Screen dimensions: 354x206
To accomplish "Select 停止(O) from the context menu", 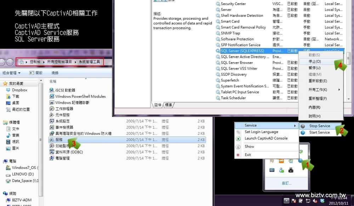I will [314, 61].
